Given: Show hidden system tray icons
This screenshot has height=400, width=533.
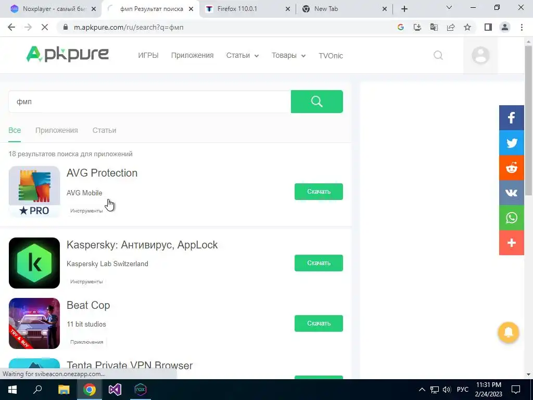Looking at the screenshot, I should pos(422,390).
